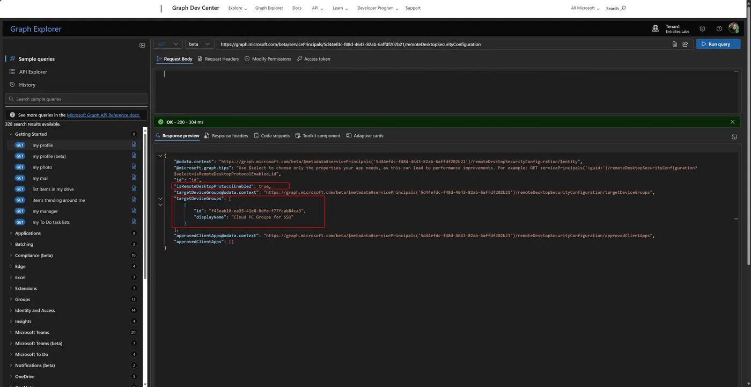
Task: Collapse the sidebar using the panel icon
Action: tap(142, 46)
